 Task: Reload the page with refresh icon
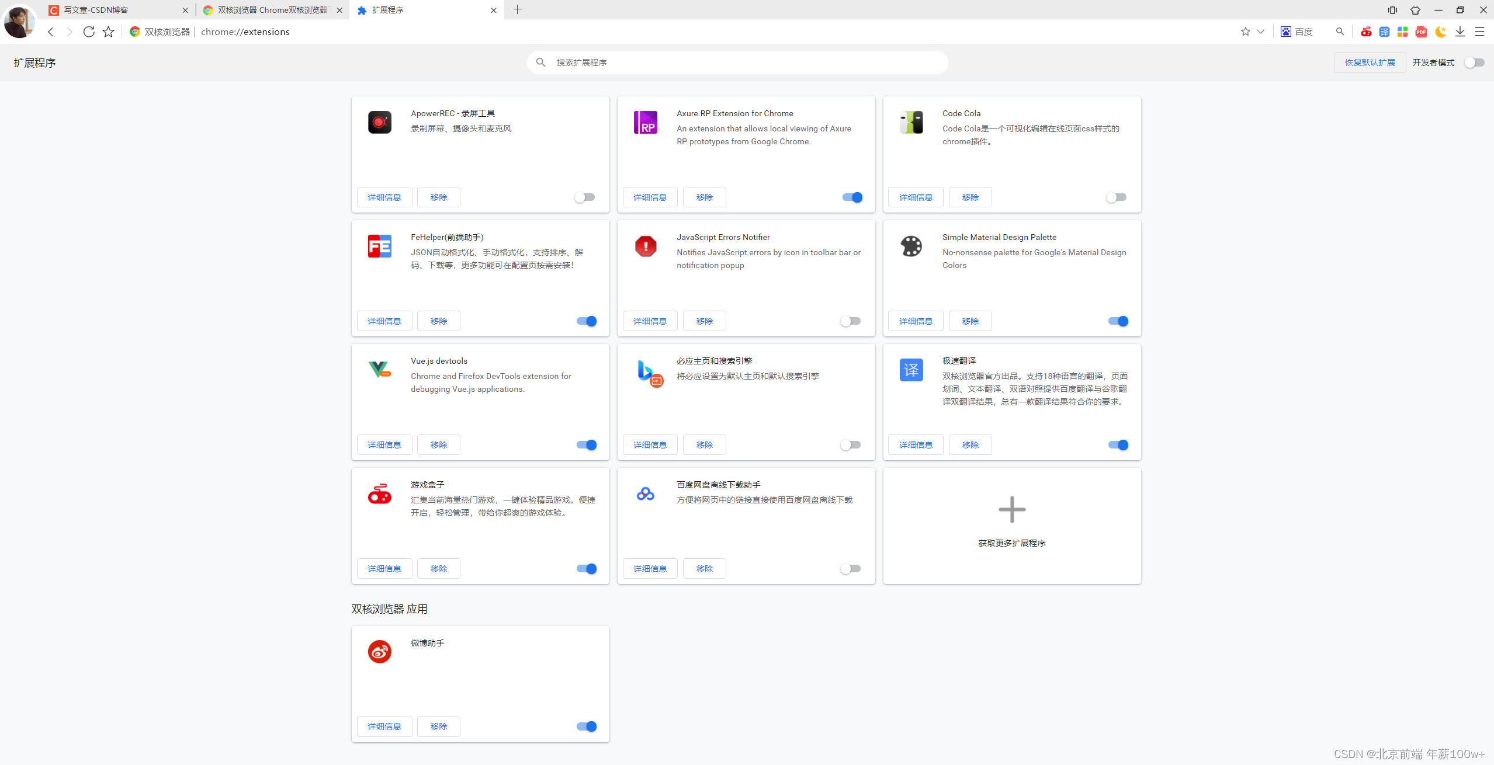tap(89, 32)
